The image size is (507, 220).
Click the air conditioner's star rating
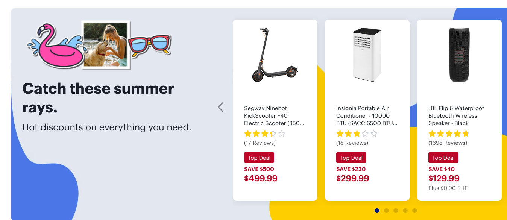tap(357, 134)
